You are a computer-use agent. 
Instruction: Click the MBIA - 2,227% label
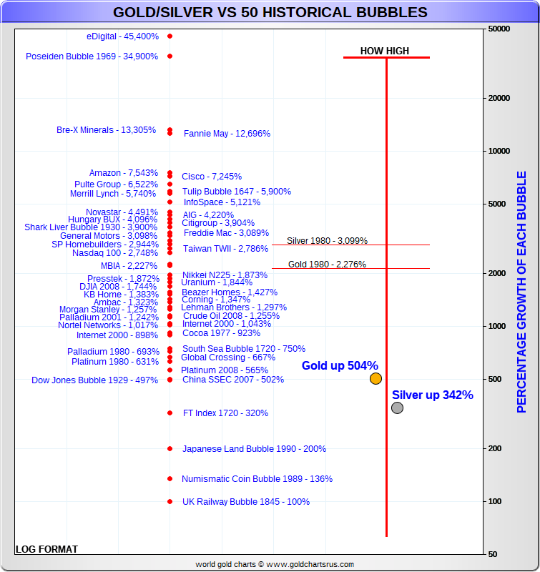[x=129, y=266]
